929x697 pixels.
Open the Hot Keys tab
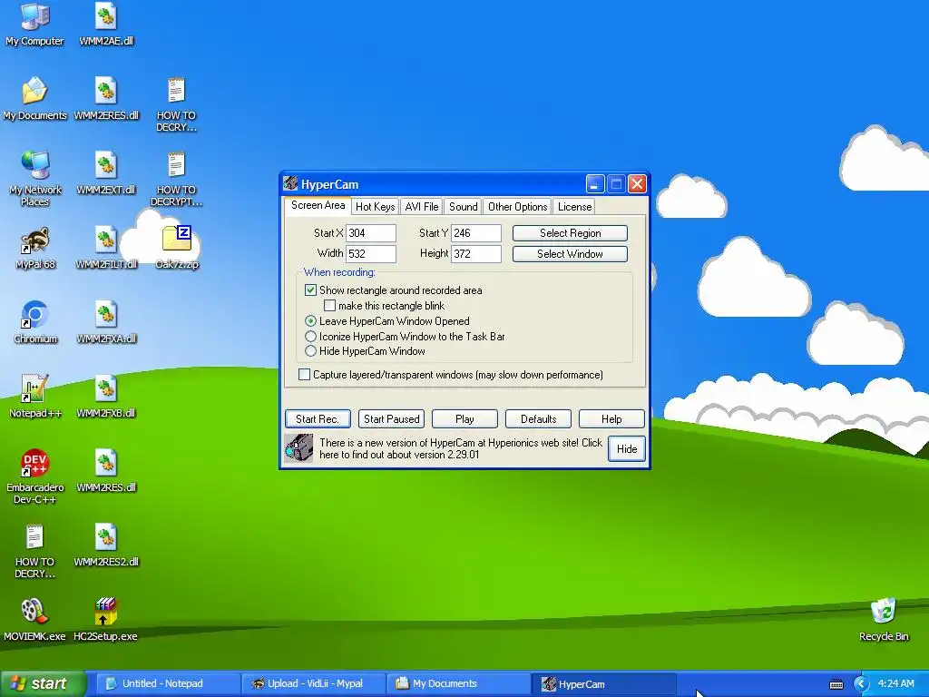[375, 207]
